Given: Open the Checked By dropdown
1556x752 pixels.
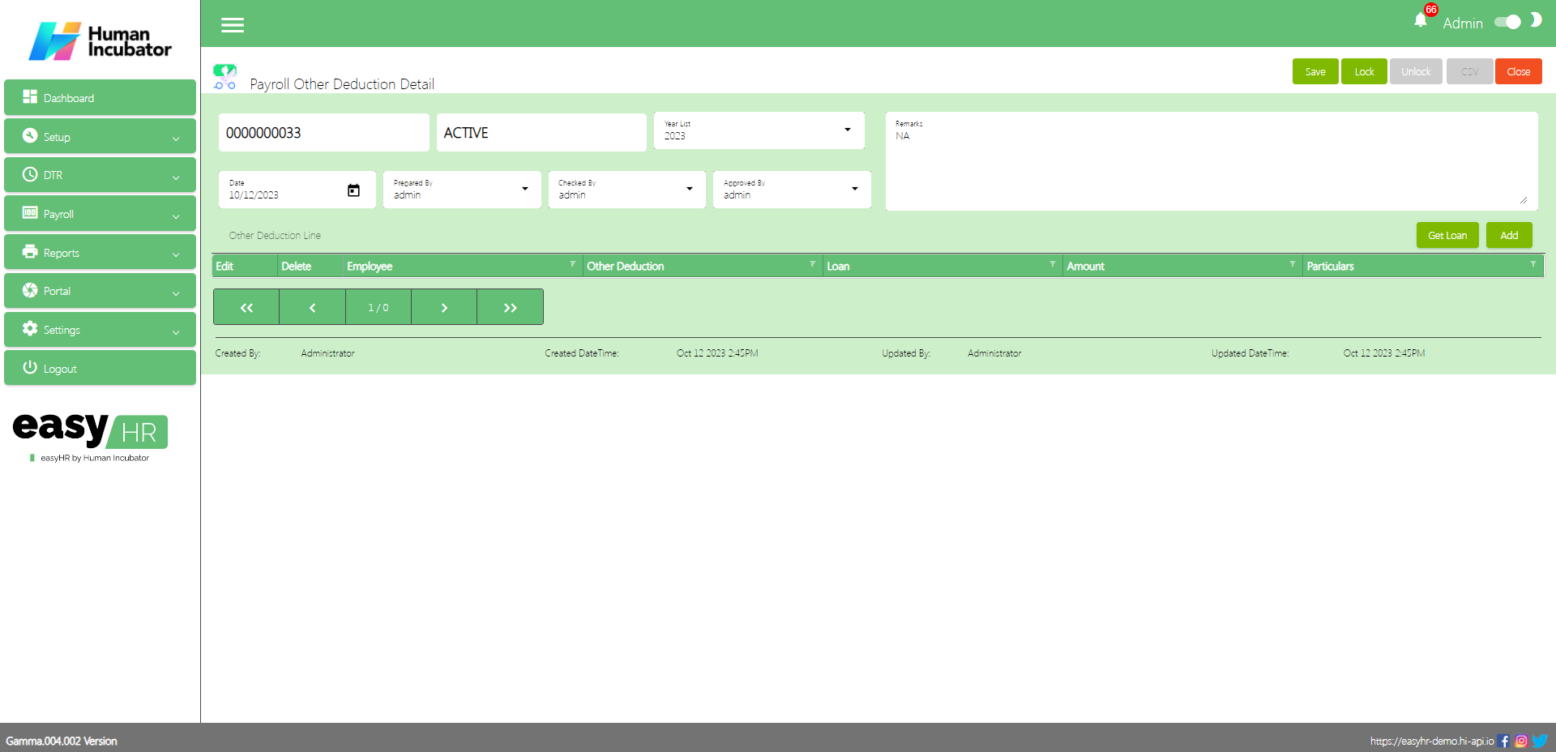Looking at the screenshot, I should click(626, 190).
